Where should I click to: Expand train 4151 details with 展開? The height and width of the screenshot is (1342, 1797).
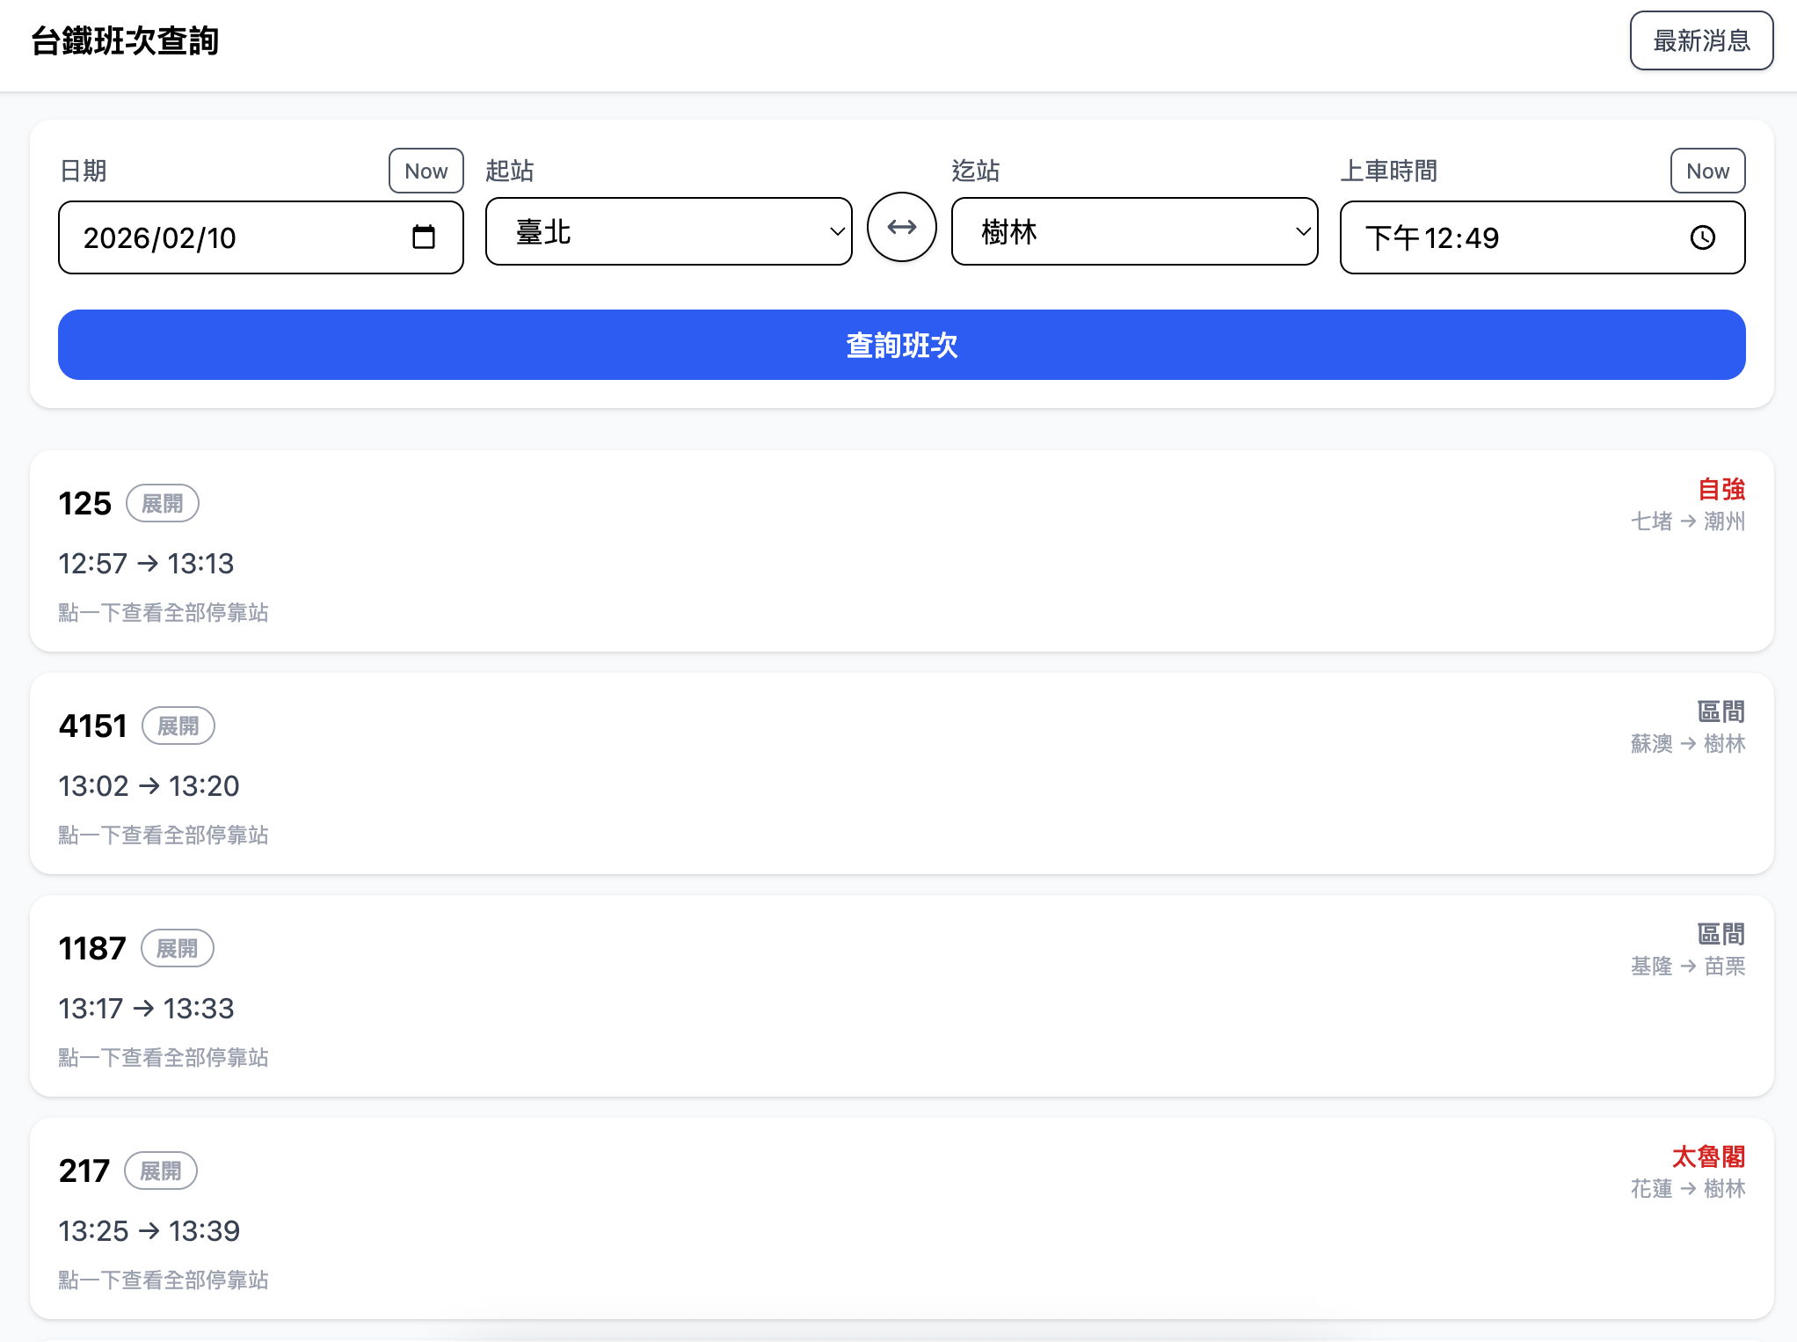click(178, 726)
